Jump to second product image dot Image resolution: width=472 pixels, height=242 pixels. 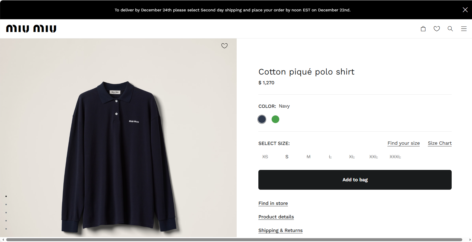click(6, 205)
